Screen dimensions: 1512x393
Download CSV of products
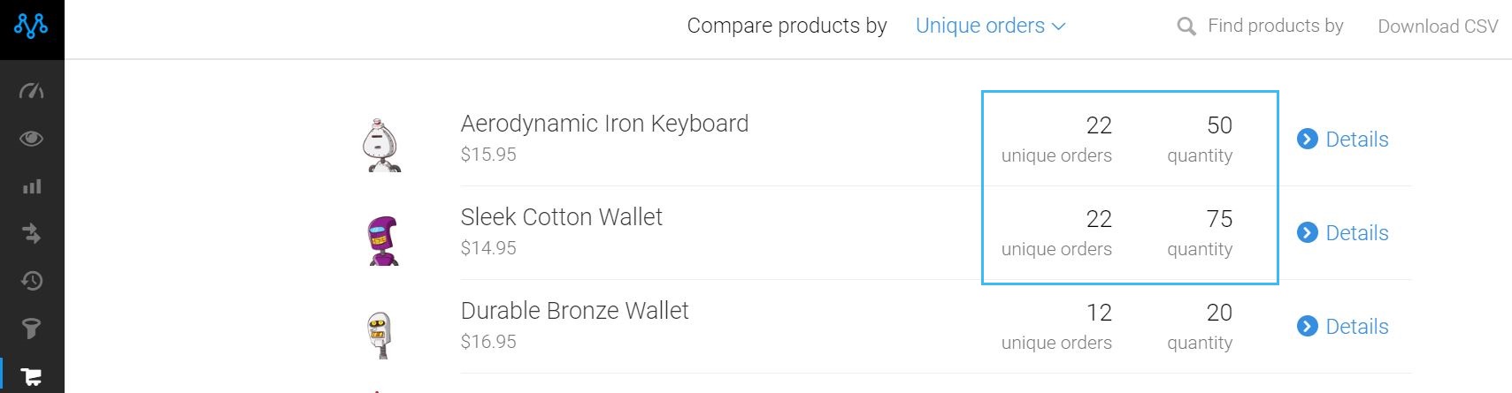pos(1438,26)
